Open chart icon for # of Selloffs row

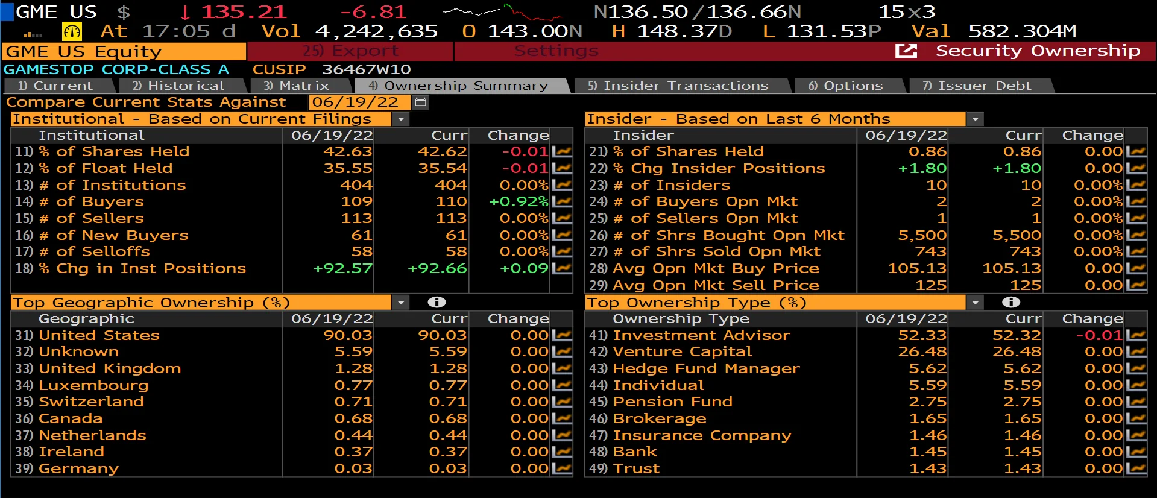coord(562,251)
